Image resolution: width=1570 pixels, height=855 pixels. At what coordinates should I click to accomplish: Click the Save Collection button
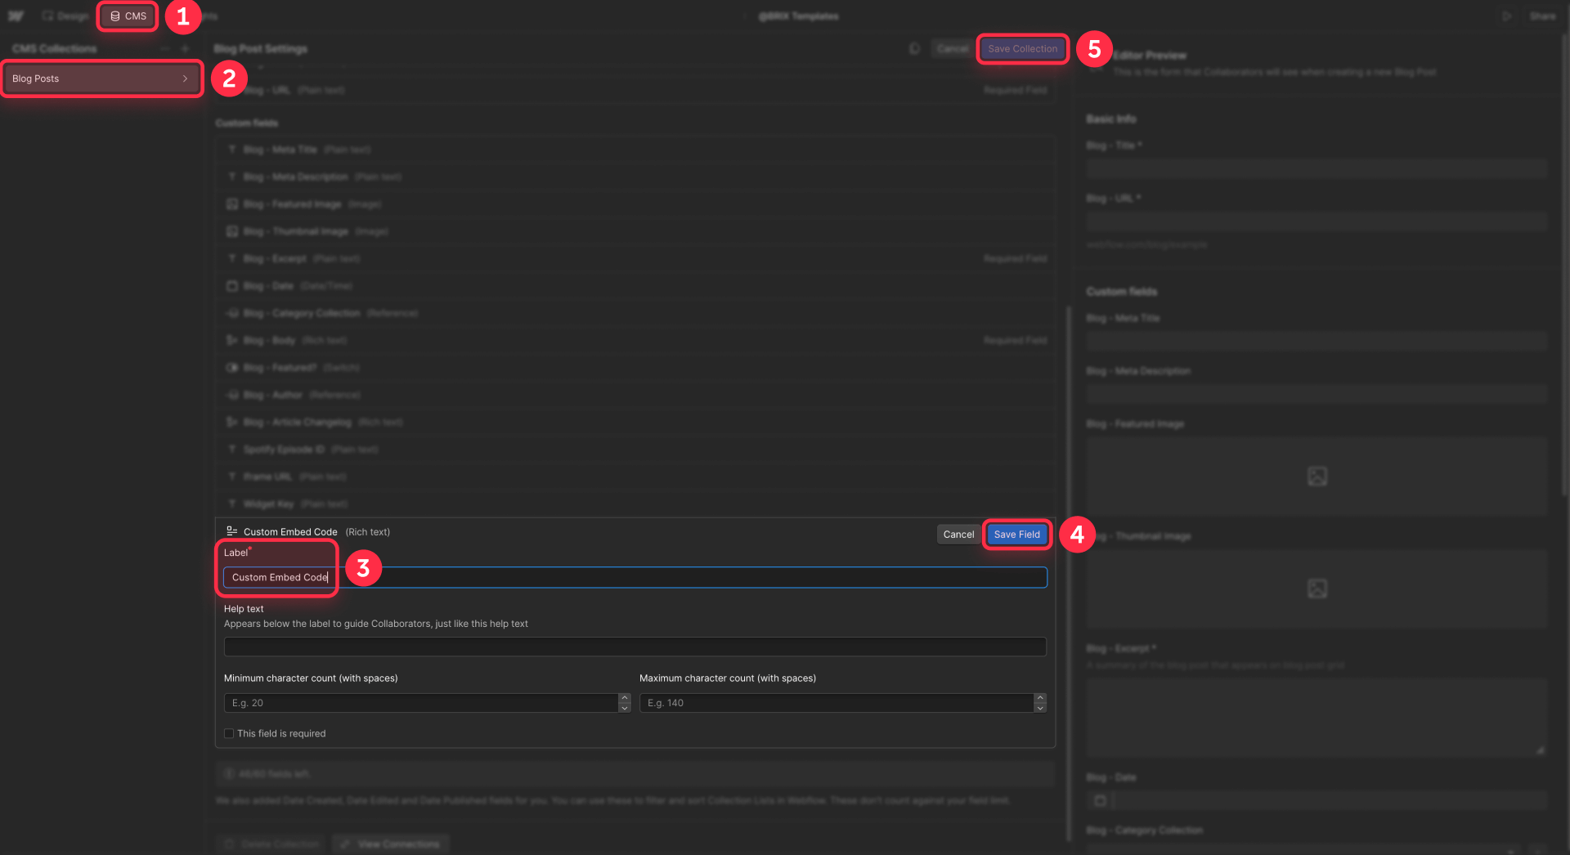point(1021,48)
